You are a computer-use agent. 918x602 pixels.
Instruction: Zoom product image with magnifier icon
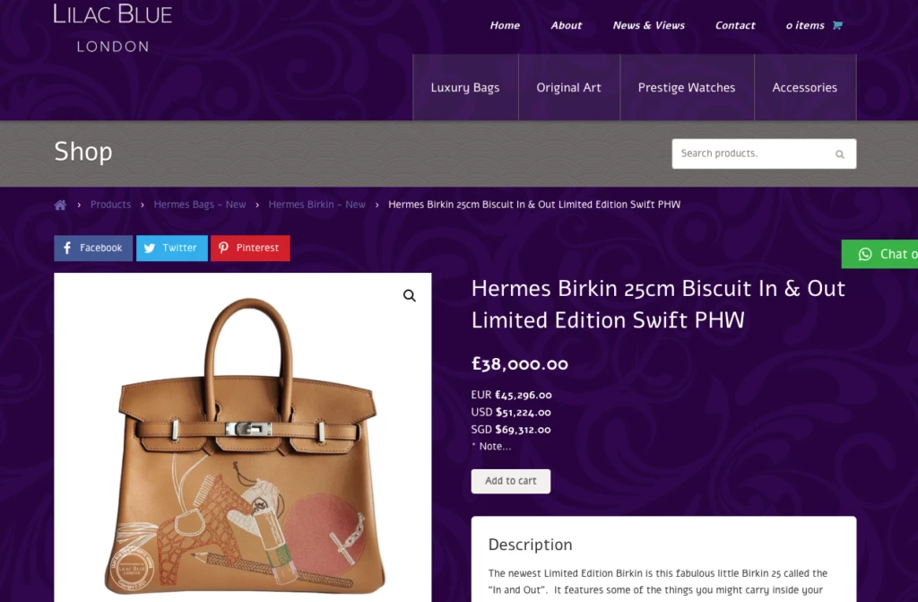click(x=410, y=296)
